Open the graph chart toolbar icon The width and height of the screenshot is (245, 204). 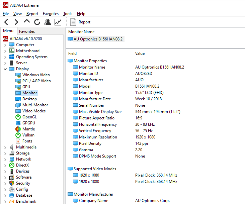point(58,22)
